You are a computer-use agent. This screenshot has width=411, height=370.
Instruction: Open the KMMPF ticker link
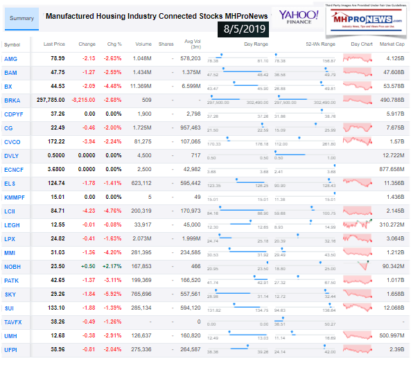point(15,198)
